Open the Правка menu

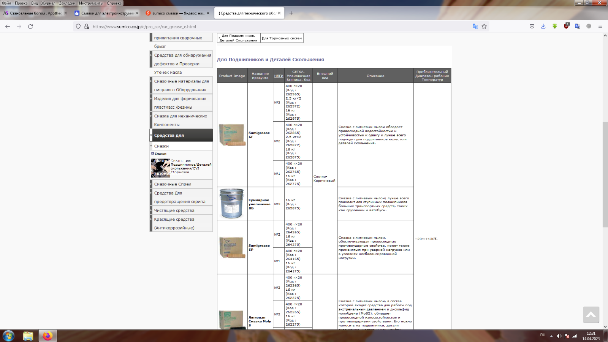[x=21, y=3]
